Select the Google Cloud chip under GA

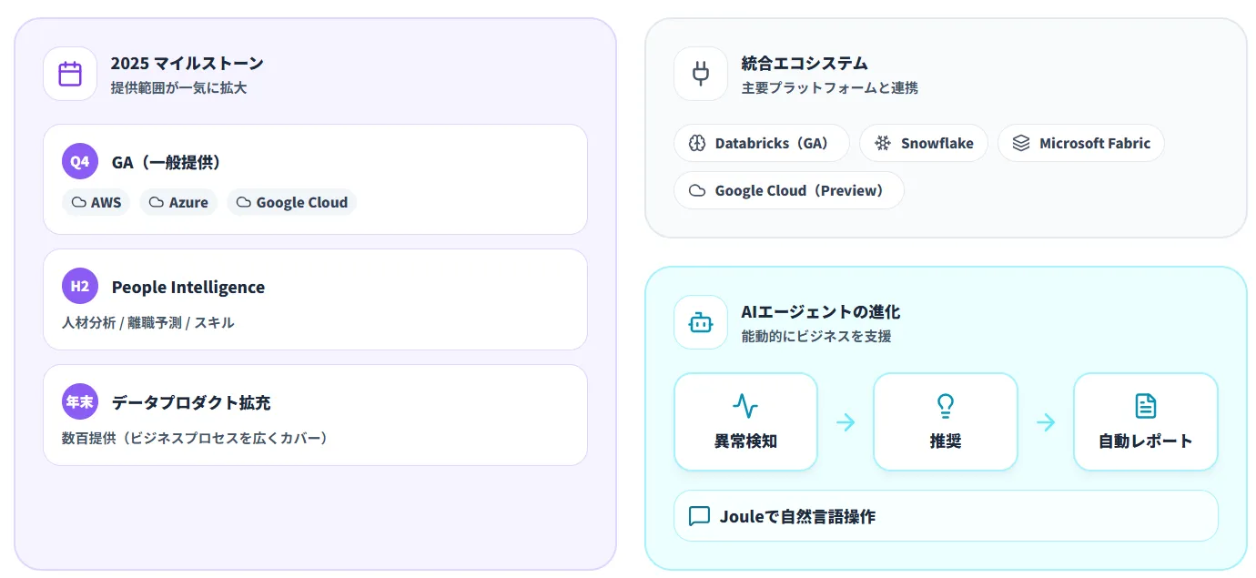click(x=291, y=202)
